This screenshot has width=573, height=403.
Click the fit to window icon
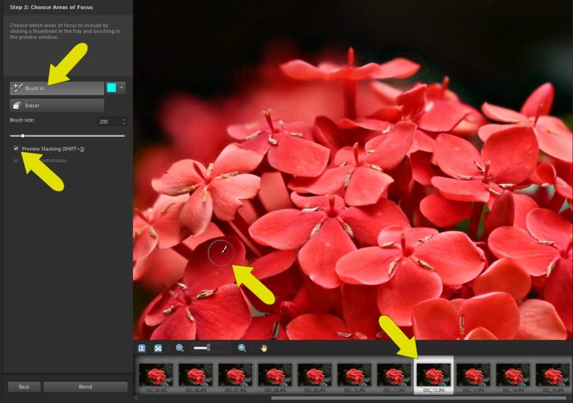158,348
